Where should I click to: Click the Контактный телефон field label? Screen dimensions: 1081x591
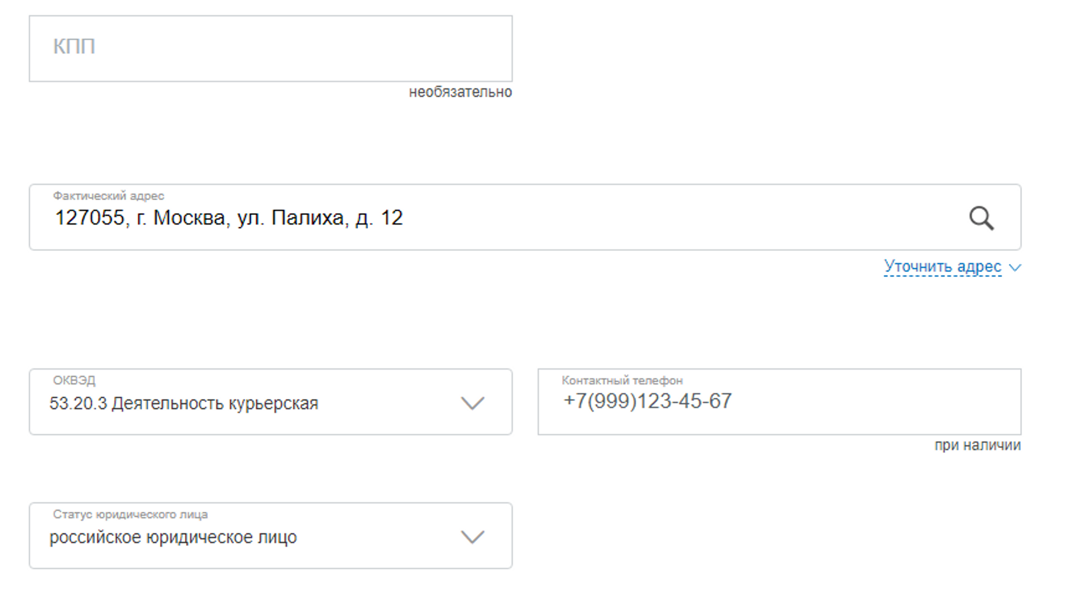point(622,381)
